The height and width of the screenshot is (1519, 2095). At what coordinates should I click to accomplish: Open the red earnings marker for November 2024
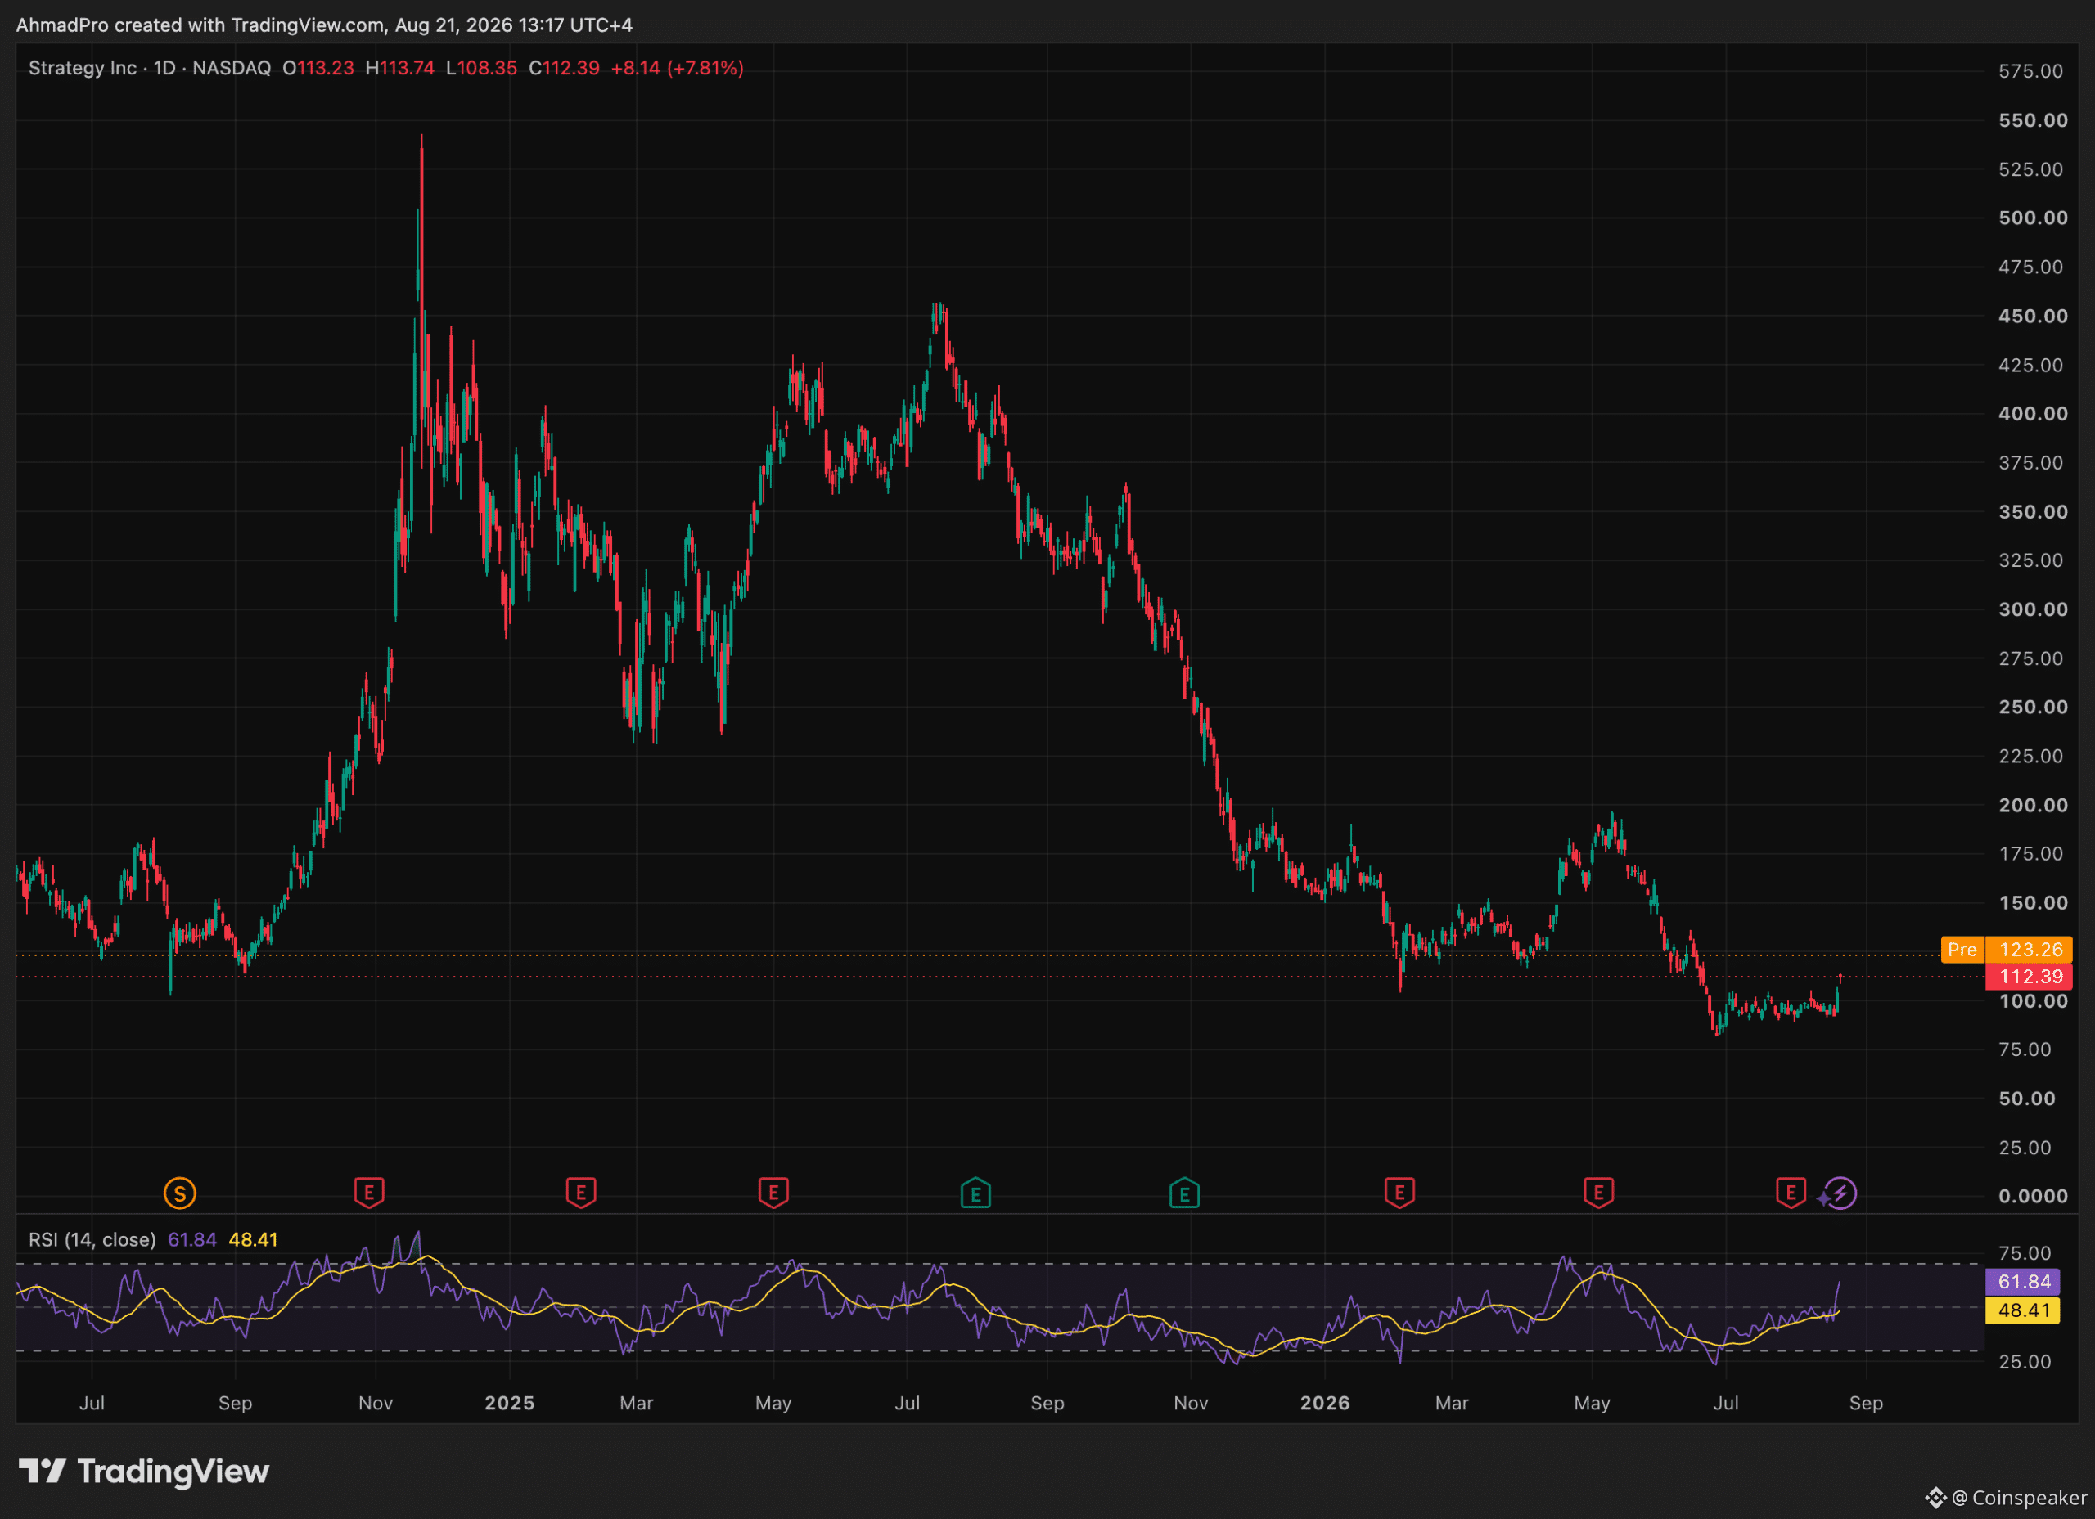pyautogui.click(x=369, y=1192)
